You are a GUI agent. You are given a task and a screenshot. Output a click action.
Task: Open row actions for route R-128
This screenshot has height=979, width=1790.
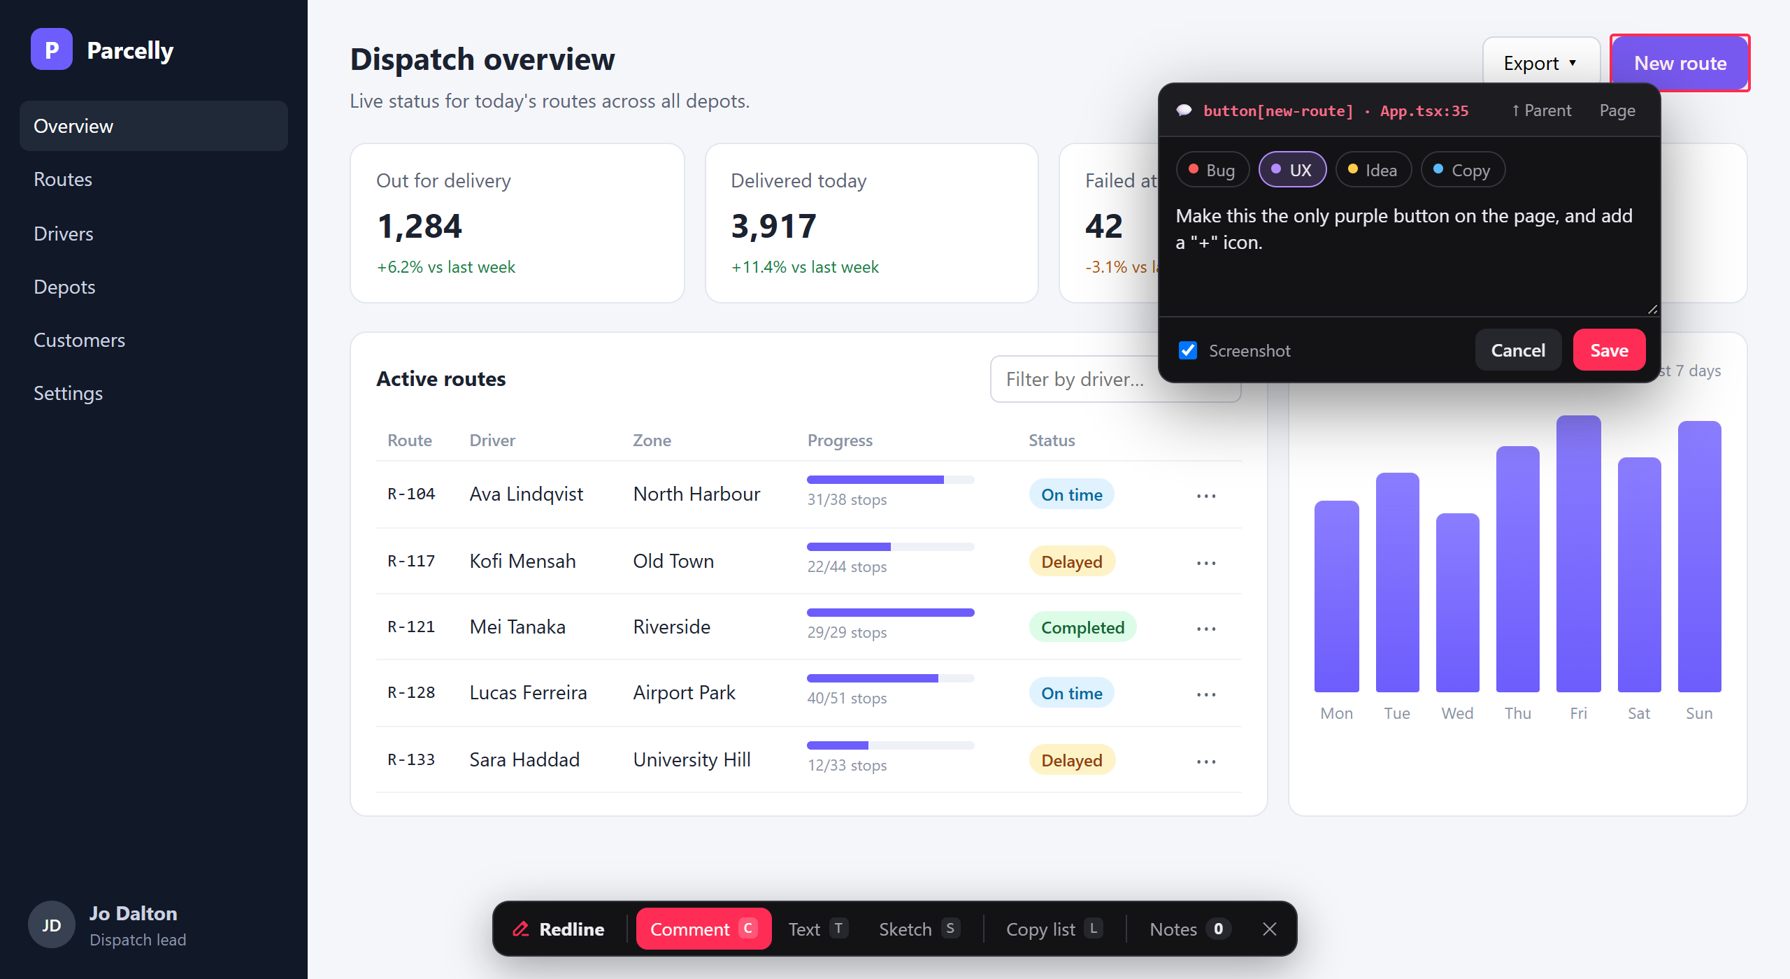pos(1206,694)
